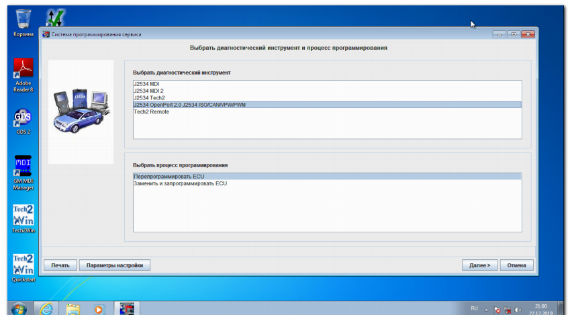Click the RU language indicator

474,308
